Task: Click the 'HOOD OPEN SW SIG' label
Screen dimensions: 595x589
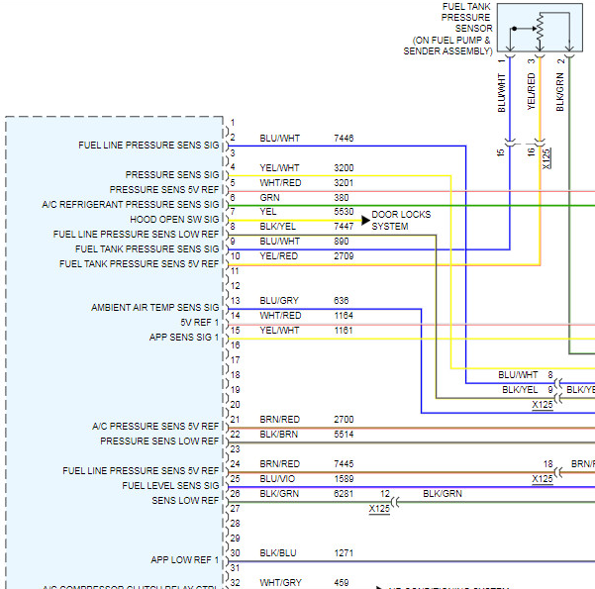Action: tap(174, 220)
